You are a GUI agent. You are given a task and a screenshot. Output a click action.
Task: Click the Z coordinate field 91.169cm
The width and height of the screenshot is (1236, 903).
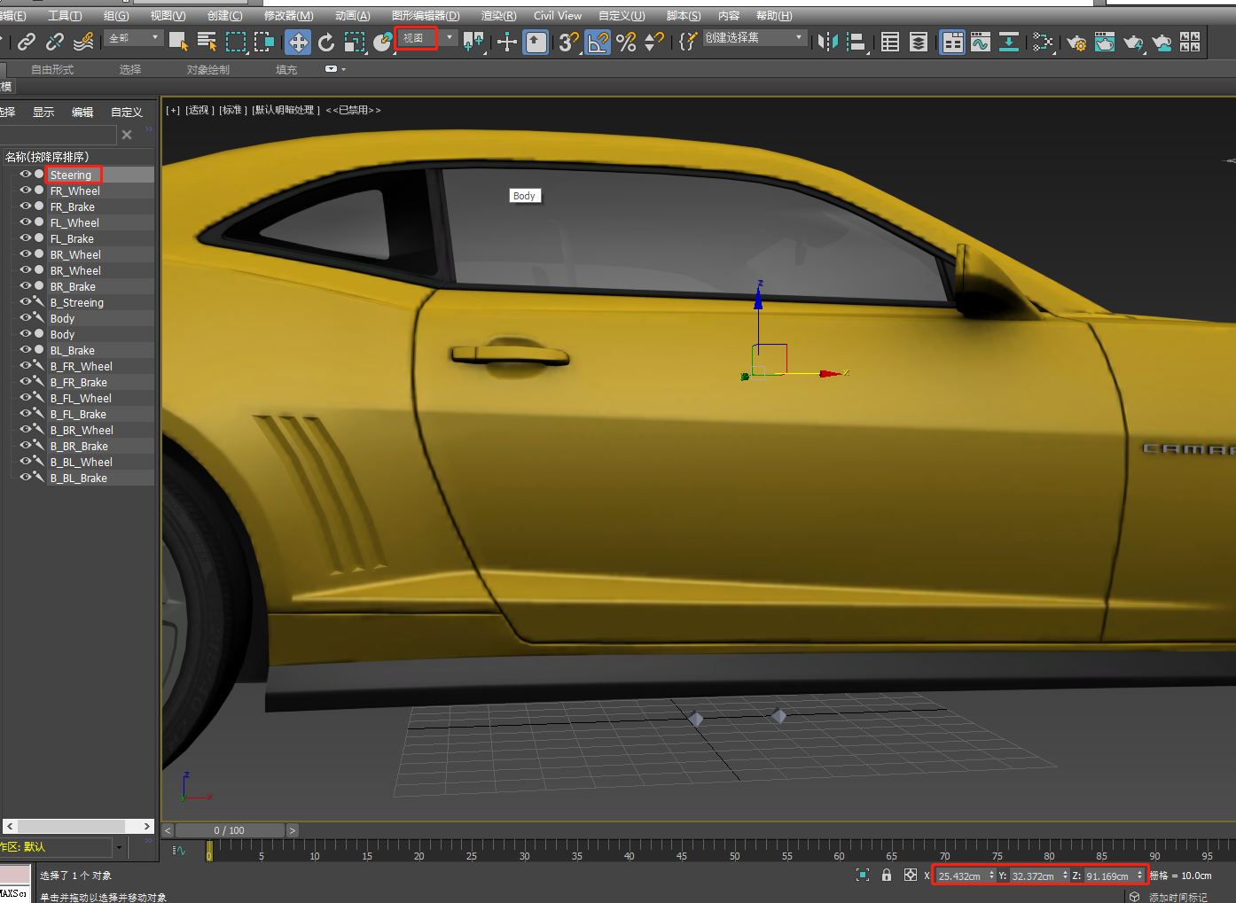tap(1107, 876)
